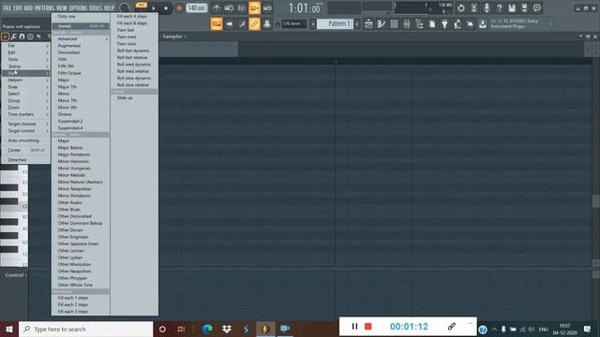Click the right arrow icon beside keyboard icon
This screenshot has height=337, width=600.
(229, 24)
